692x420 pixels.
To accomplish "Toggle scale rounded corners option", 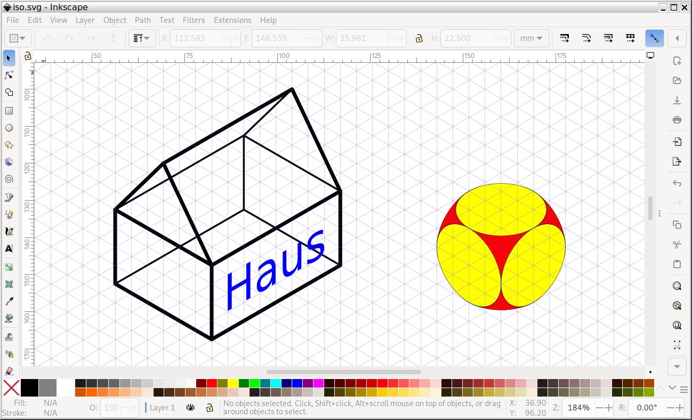I will pyautogui.click(x=586, y=38).
